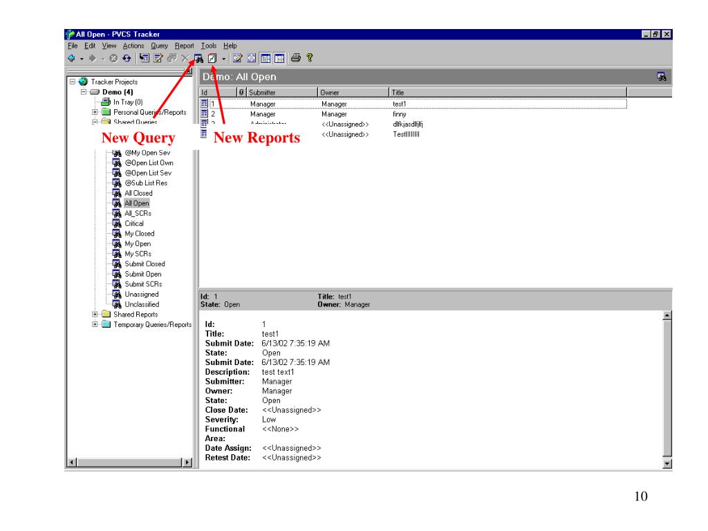Click the New Query binoculars toolbar icon
The height and width of the screenshot is (531, 708).
coord(198,58)
